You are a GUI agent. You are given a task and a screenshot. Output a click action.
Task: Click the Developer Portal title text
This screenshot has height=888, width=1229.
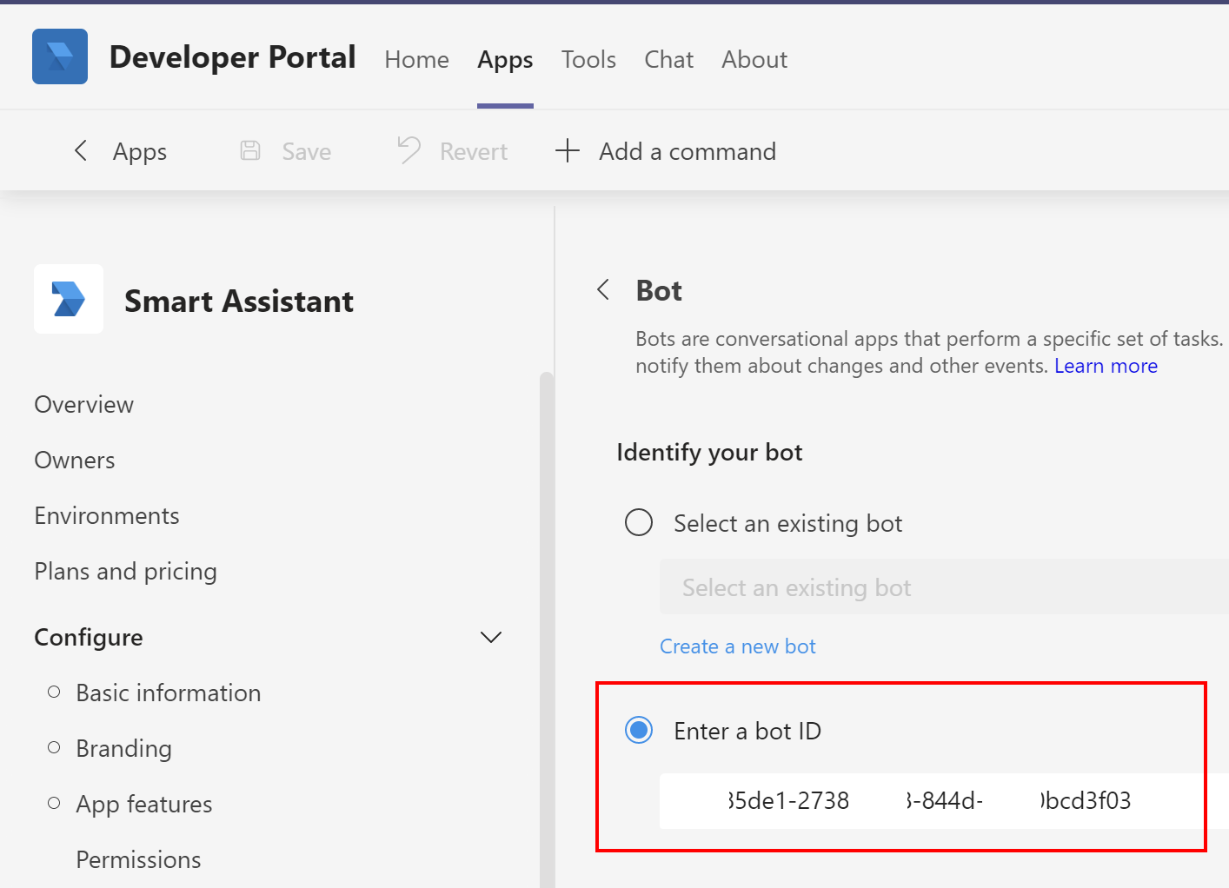[233, 57]
